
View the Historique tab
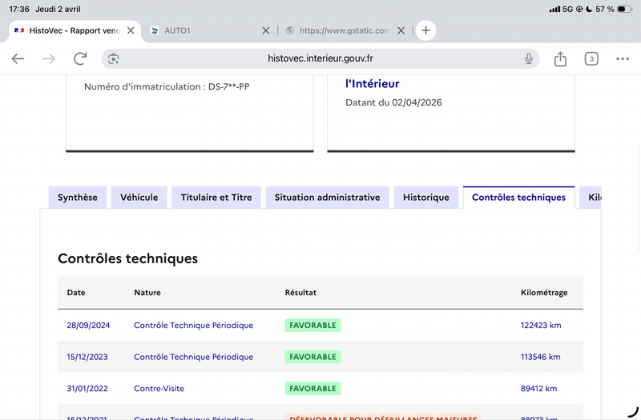coord(425,198)
